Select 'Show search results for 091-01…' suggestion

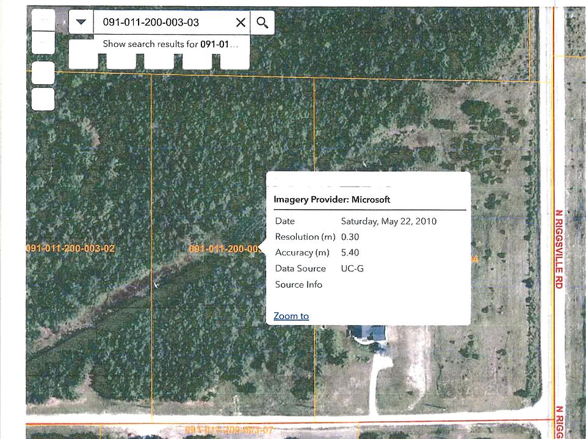(170, 44)
